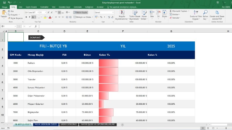Click the Yapıştır paste icon
This screenshot has height=130, width=232.
(x=4, y=13)
